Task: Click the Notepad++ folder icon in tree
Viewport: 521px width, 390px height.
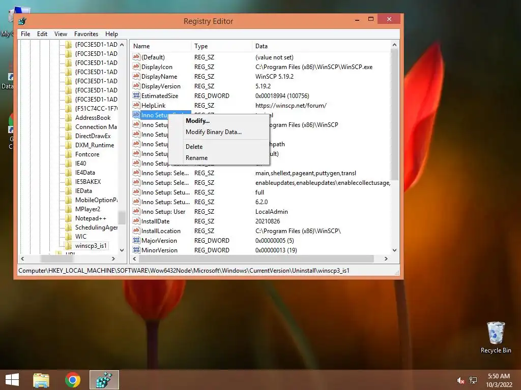Action: click(x=69, y=218)
